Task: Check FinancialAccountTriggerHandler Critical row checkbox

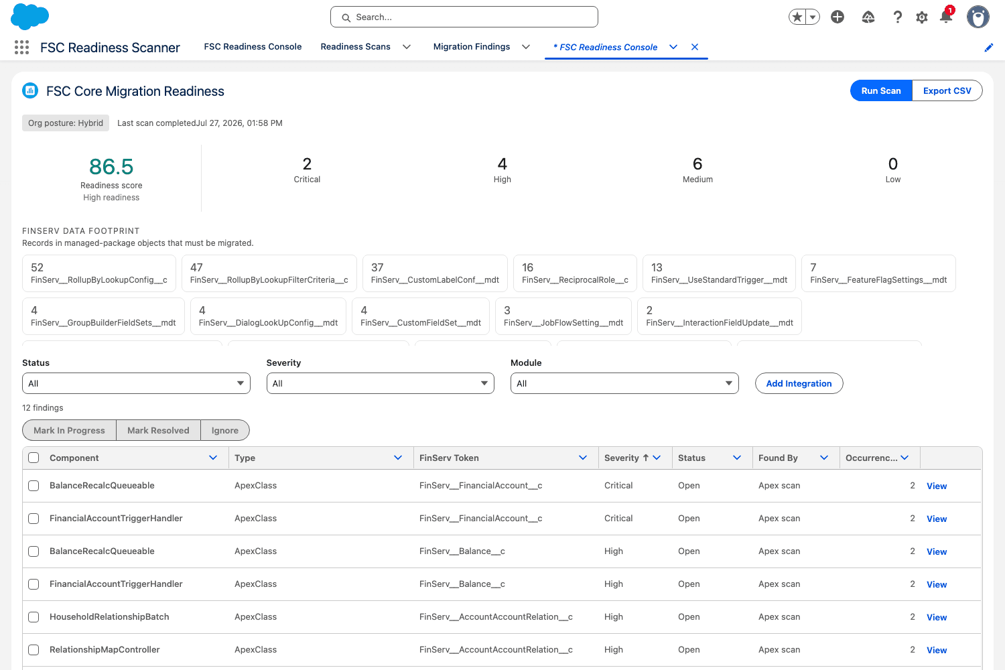Action: coord(33,519)
